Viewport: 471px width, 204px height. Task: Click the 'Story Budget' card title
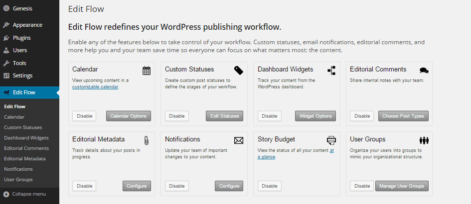pos(276,139)
